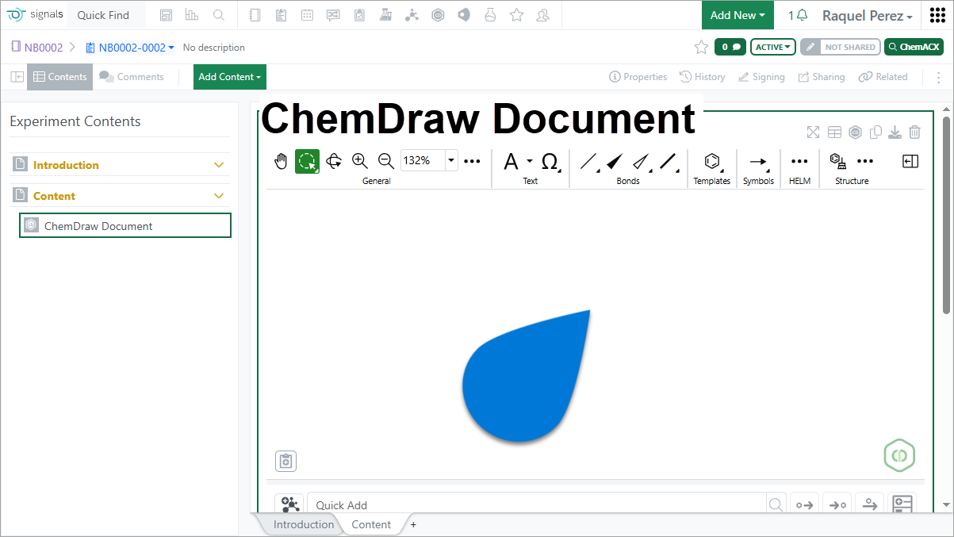This screenshot has width=954, height=537.
Task: Open the zoom percentage dropdown
Action: pos(451,160)
